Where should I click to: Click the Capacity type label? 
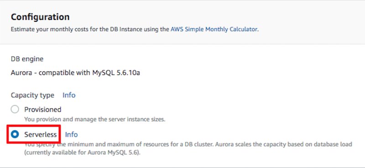pos(32,95)
